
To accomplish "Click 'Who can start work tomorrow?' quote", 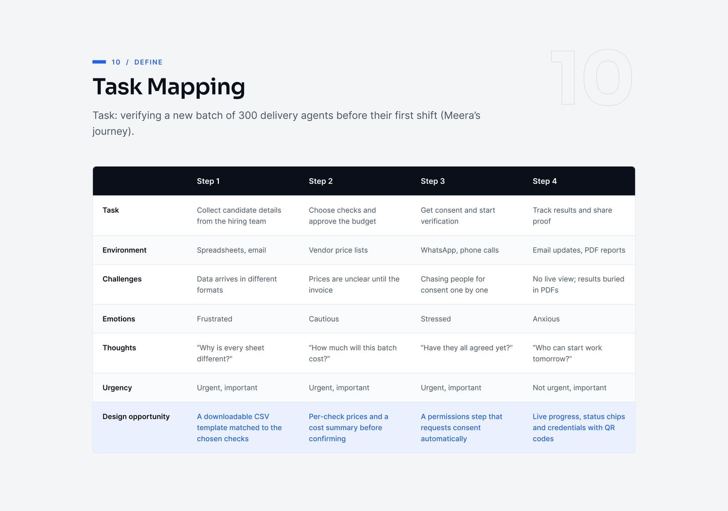I will click(567, 353).
